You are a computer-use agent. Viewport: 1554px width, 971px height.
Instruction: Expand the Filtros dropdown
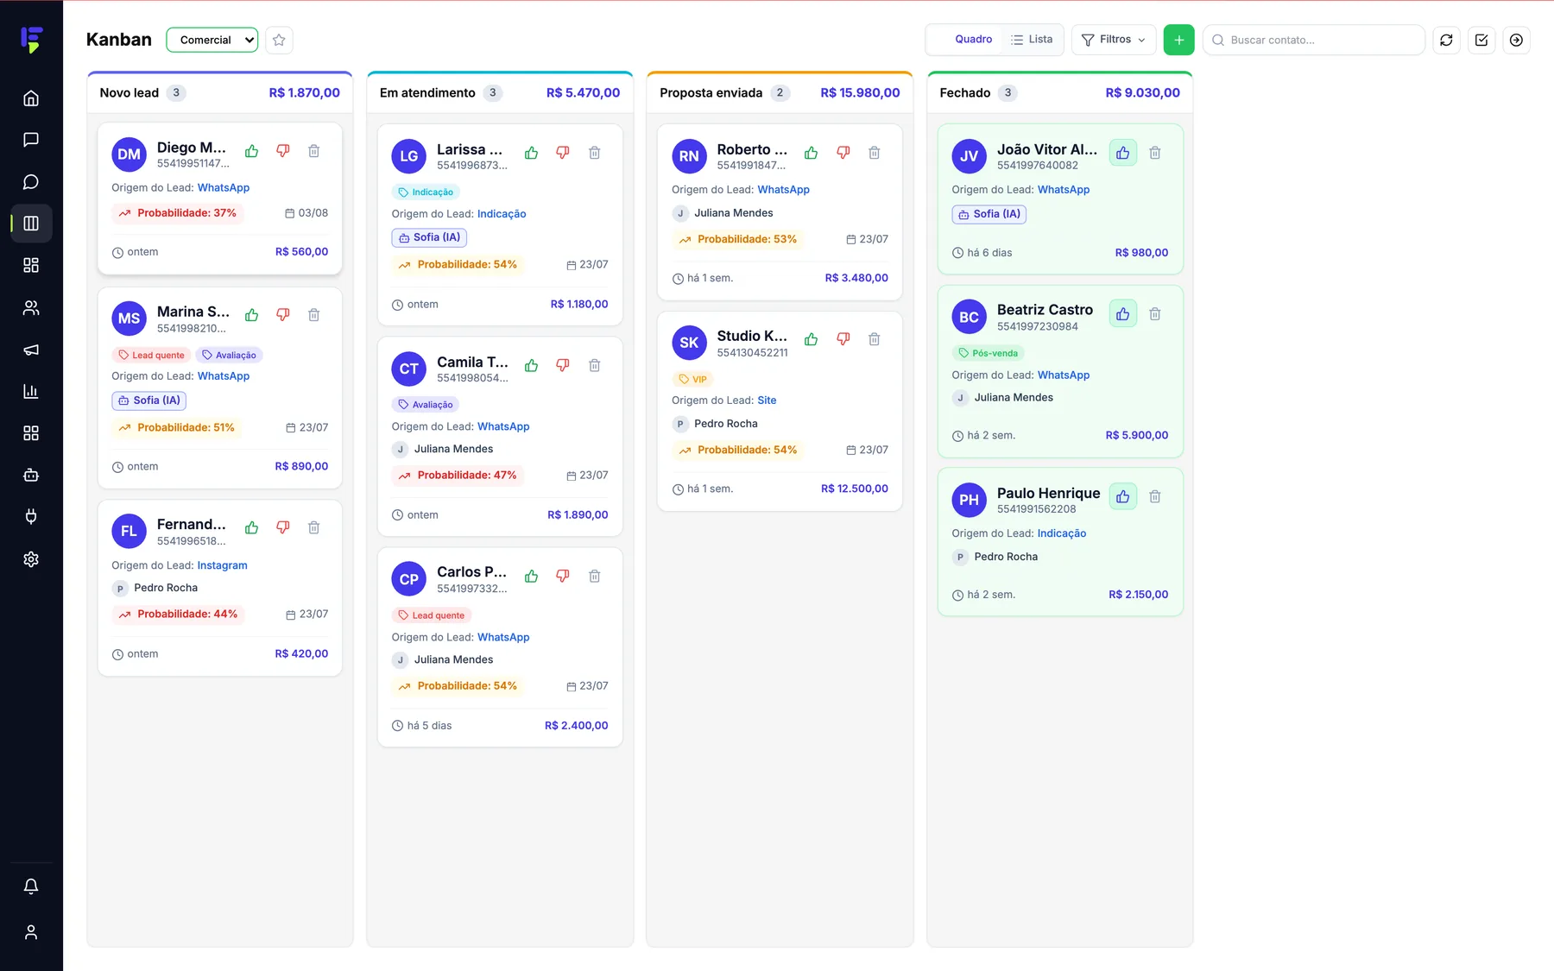1114,40
